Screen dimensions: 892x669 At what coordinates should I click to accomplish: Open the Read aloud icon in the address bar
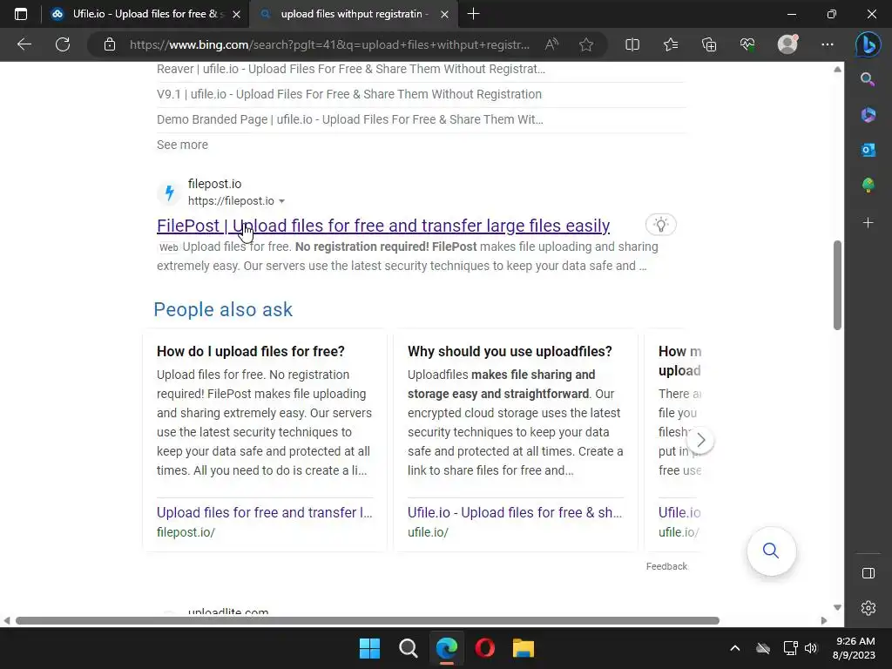pos(551,44)
